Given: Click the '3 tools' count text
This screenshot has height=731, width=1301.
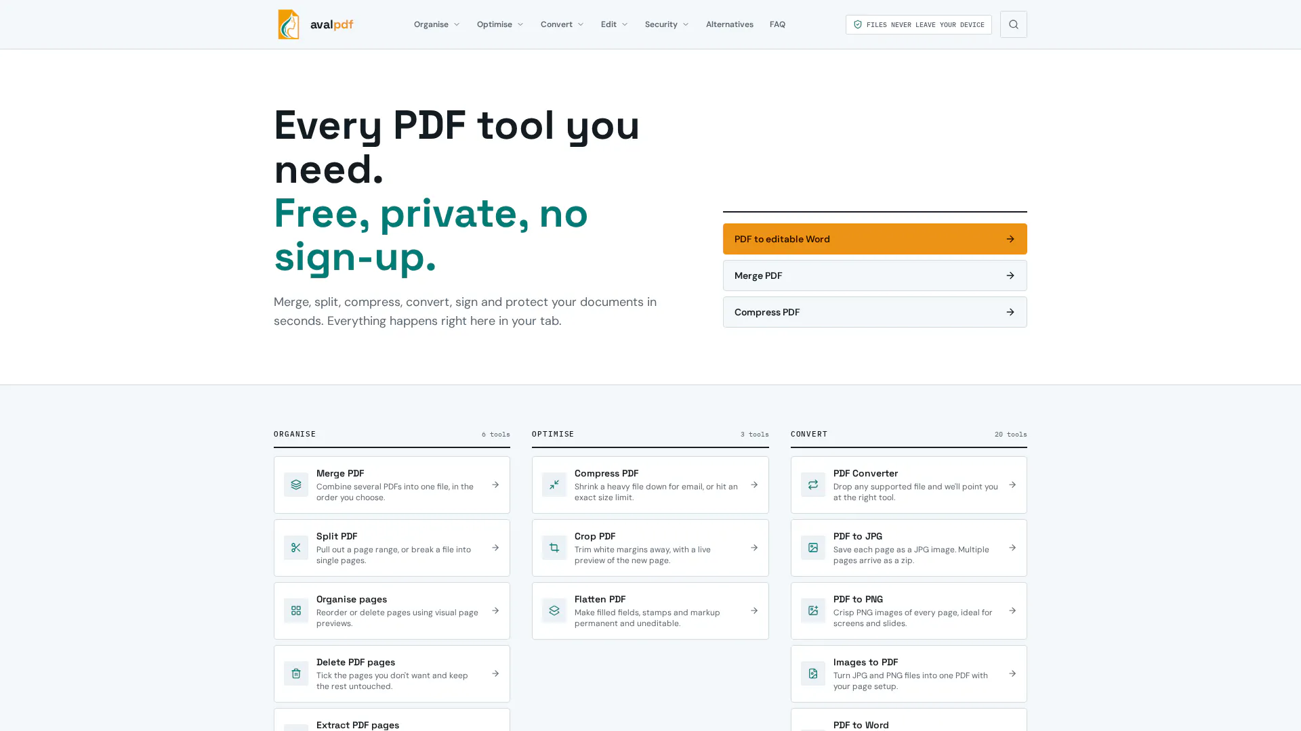Looking at the screenshot, I should pos(754,435).
